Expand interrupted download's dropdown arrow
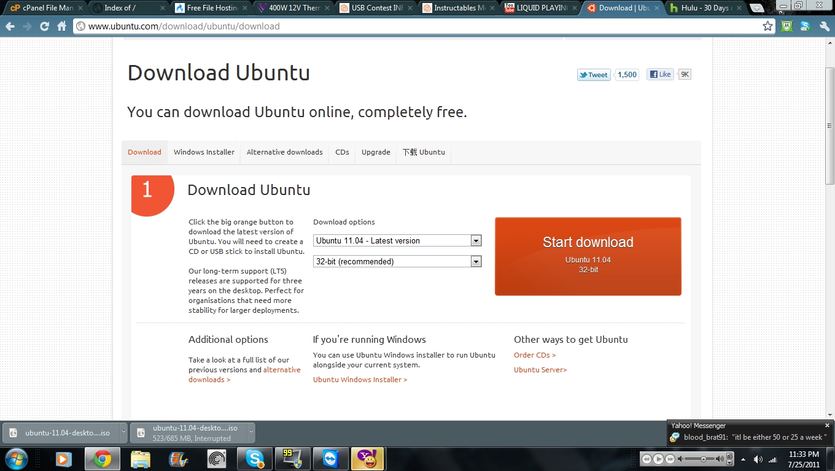 pos(251,432)
